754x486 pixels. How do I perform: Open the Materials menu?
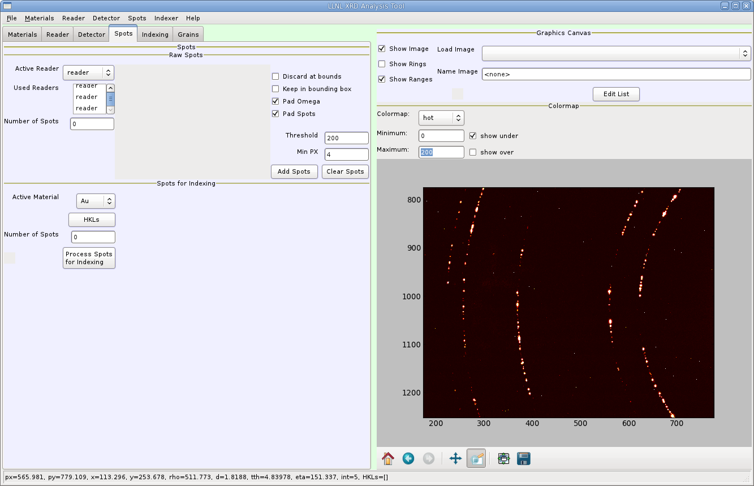click(x=39, y=18)
